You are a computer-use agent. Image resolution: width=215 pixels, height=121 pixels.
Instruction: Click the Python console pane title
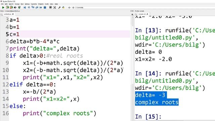(139, 11)
